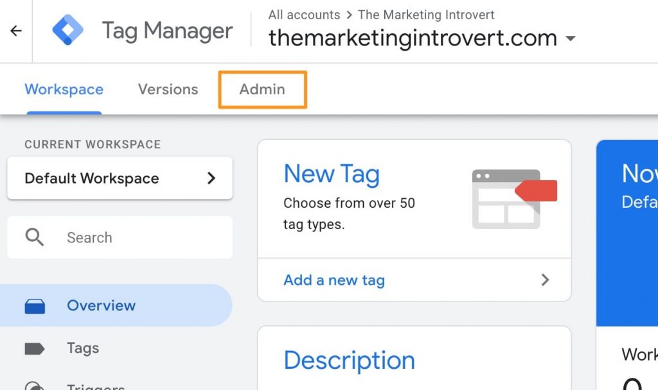Select the Overview folder icon in the sidebar
Image resolution: width=658 pixels, height=390 pixels.
click(x=35, y=305)
